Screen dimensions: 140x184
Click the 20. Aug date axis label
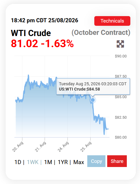coord(18,147)
